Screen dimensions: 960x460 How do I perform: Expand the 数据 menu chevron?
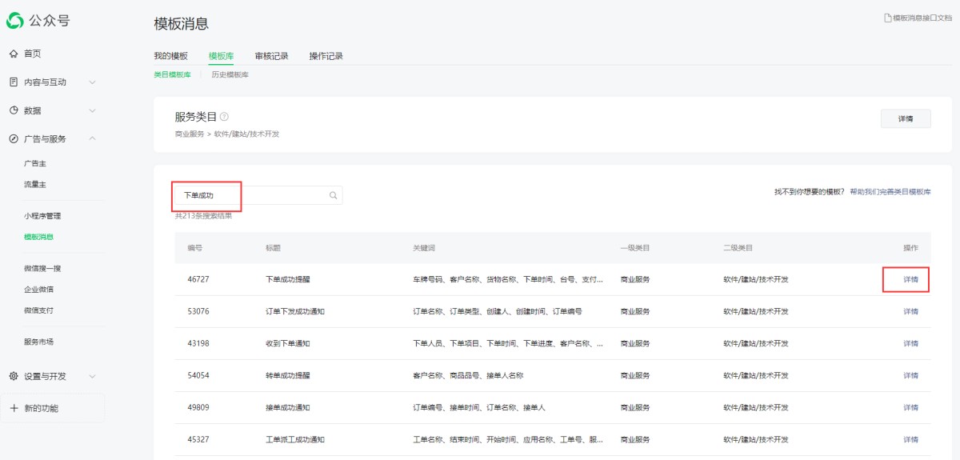click(92, 110)
